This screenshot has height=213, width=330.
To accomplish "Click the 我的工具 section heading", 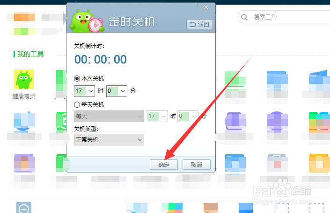I will [30, 54].
